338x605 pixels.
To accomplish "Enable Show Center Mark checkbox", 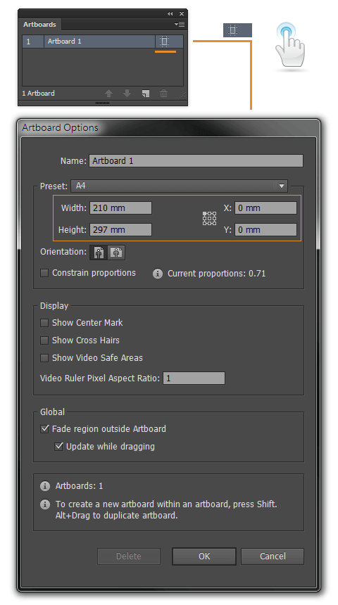I will (x=44, y=323).
